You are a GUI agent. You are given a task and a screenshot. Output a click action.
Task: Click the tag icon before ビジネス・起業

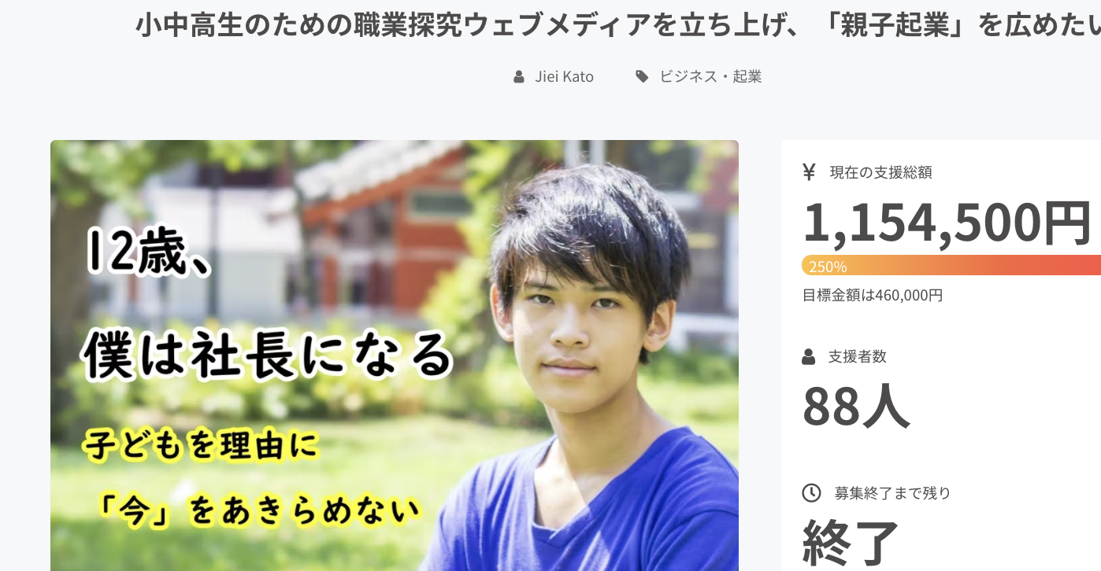[642, 76]
